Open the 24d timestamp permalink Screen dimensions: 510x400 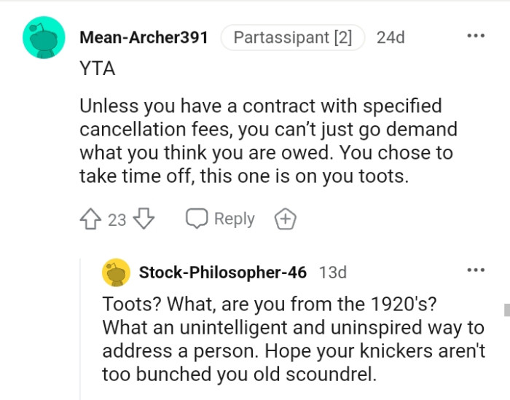tap(391, 37)
